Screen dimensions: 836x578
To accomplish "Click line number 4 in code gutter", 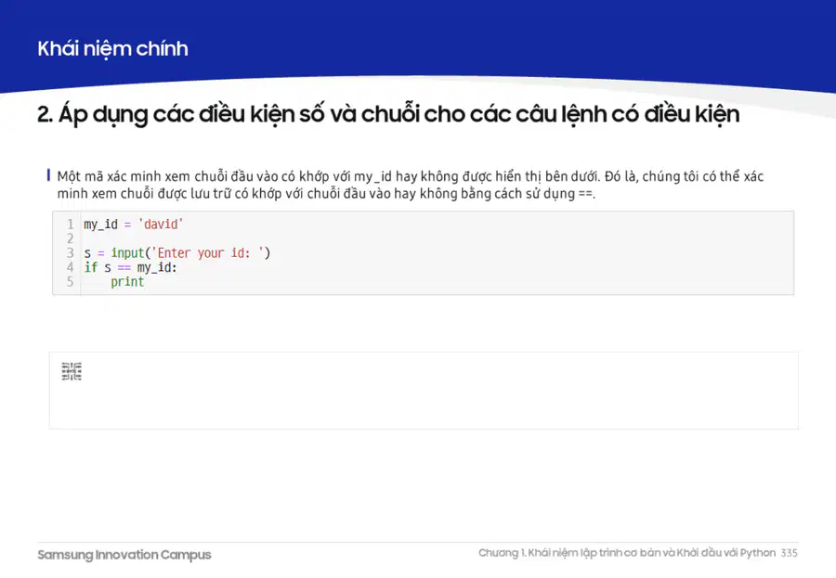I will tap(70, 267).
